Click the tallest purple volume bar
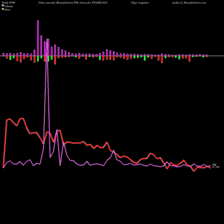The image size is (224, 224). (38, 38)
